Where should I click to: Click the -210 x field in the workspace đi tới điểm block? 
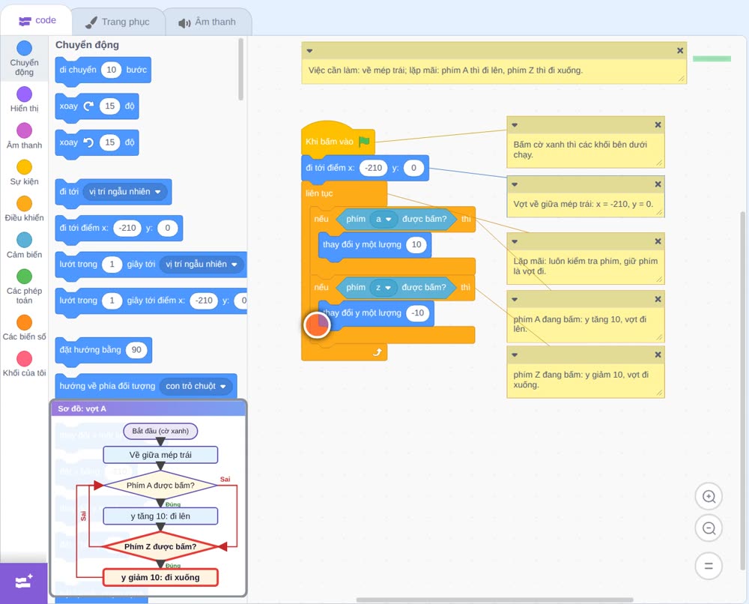click(373, 168)
